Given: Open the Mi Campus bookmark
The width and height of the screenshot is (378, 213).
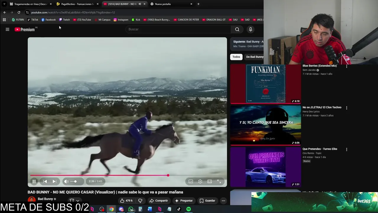Looking at the screenshot, I should click(x=102, y=20).
